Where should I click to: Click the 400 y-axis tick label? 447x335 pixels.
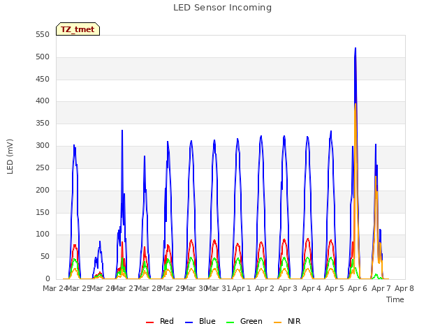pyautogui.click(x=43, y=100)
